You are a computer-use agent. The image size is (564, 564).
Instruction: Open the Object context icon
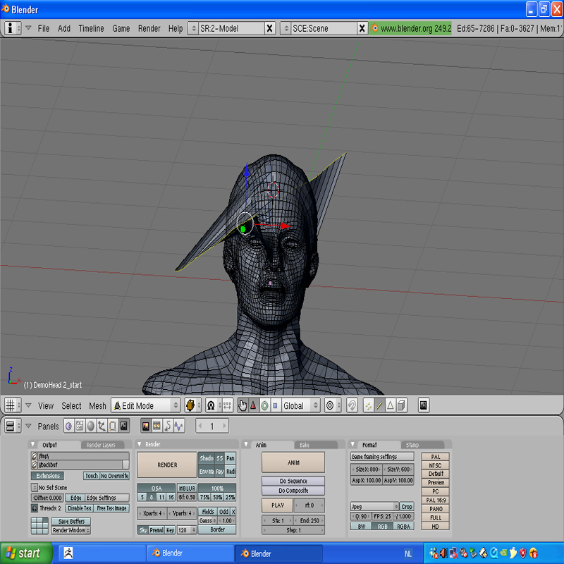[x=102, y=426]
